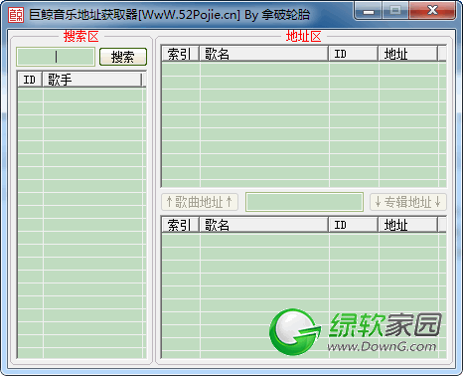Click the ↑歌曲地址↑ button
Viewport: 463px width, 376px height.
[x=200, y=202]
